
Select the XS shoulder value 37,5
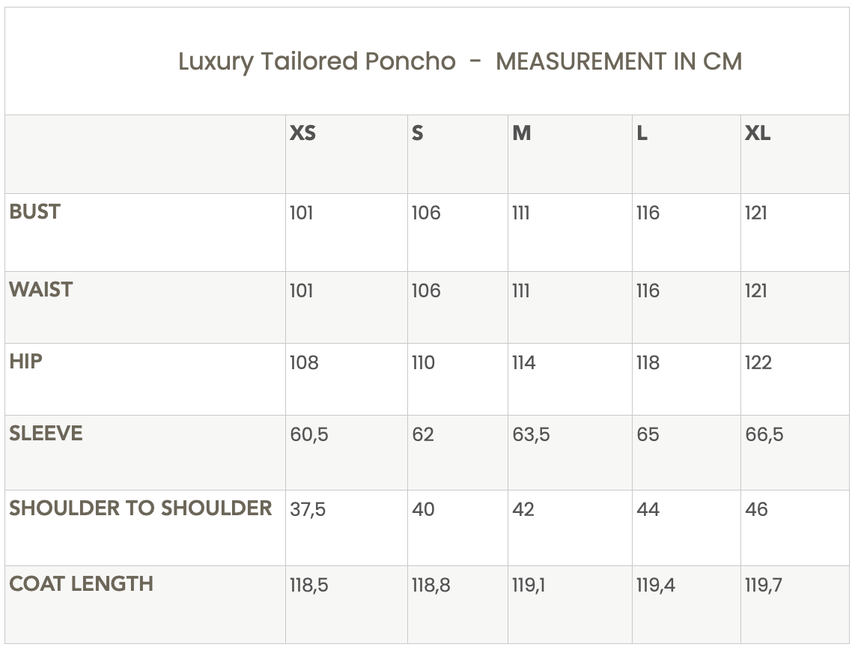[308, 510]
